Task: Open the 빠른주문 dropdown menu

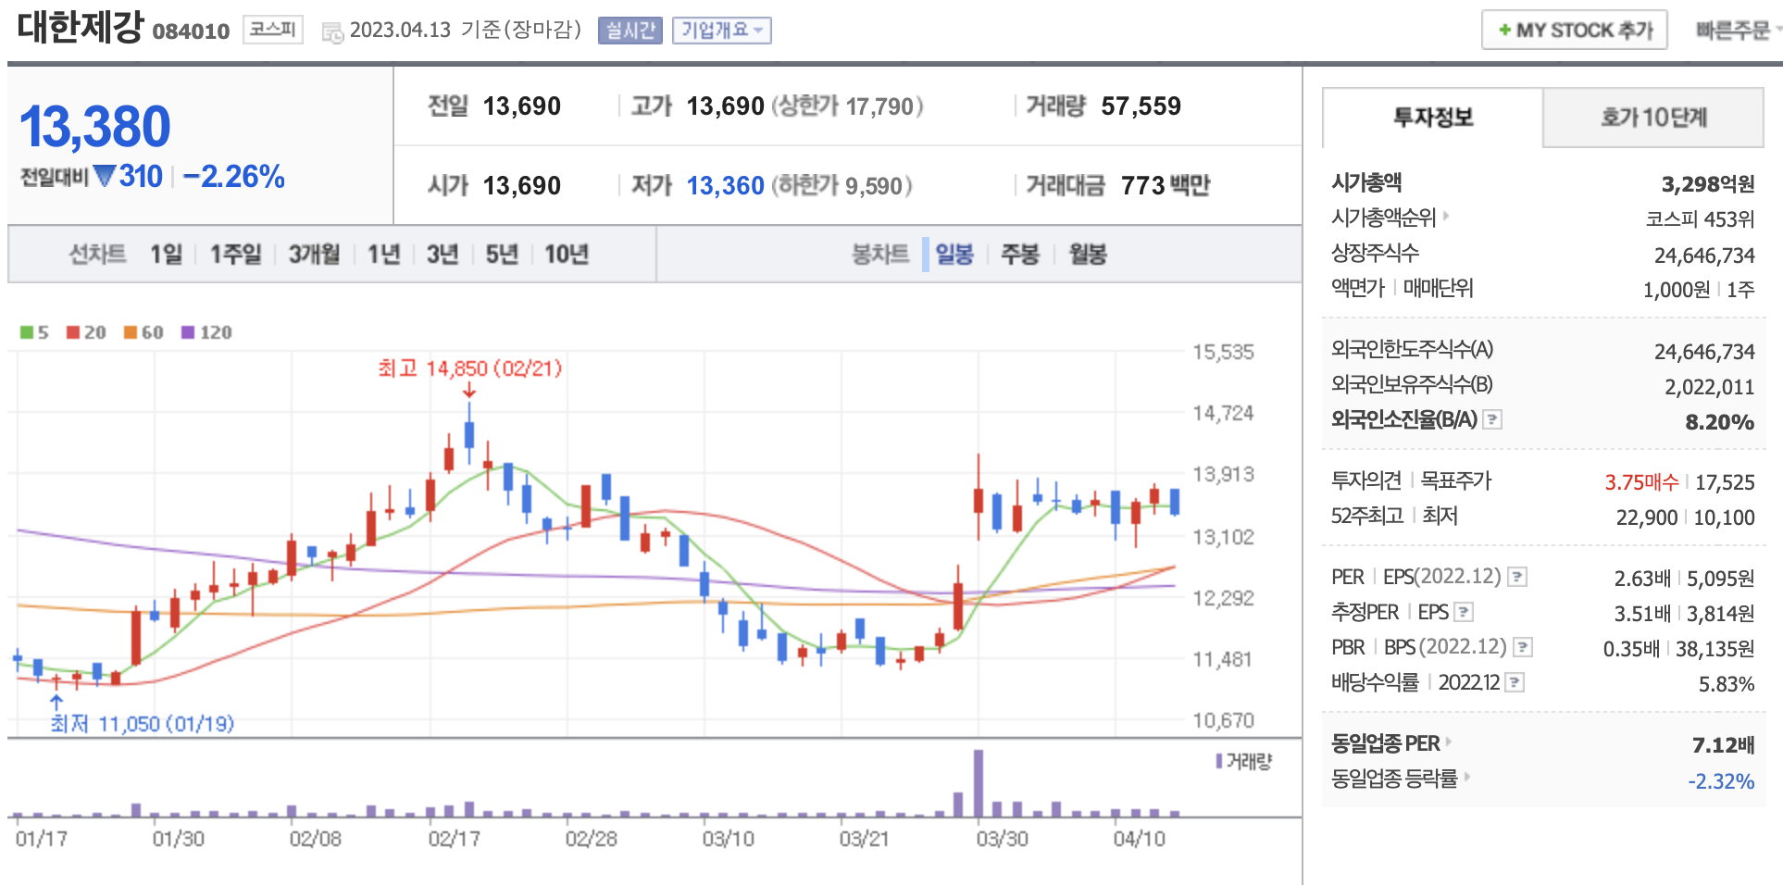Action: point(1737,31)
